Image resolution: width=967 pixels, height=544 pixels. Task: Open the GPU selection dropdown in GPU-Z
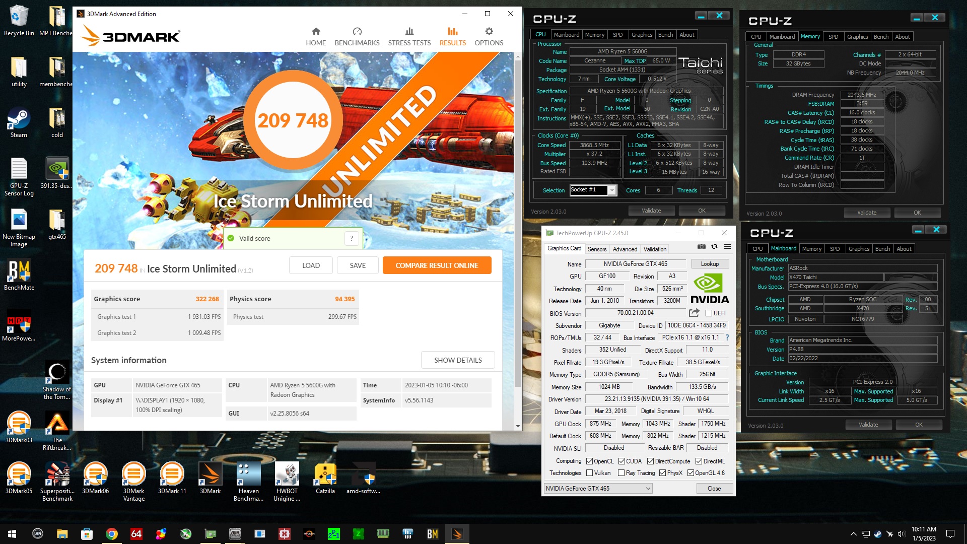tap(598, 488)
